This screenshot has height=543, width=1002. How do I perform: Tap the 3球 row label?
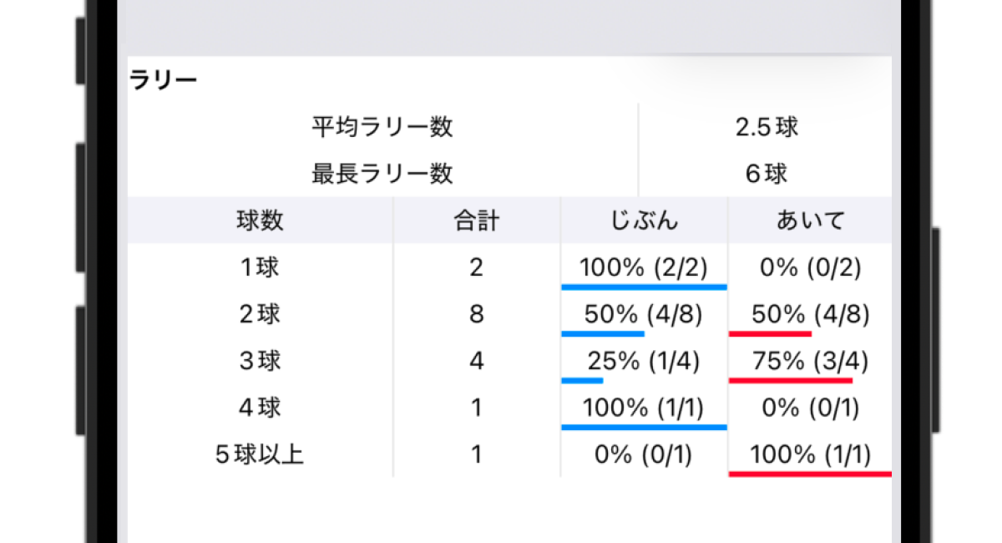260,361
